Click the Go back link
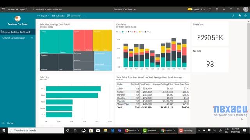 (9, 123)
